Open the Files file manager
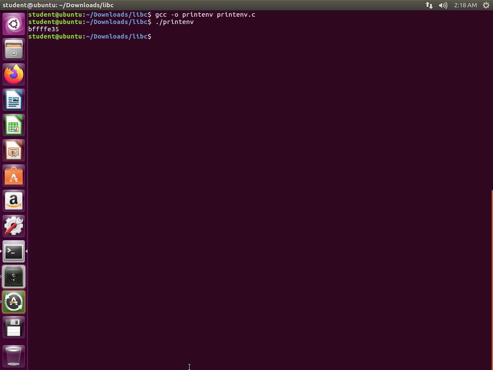Image resolution: width=493 pixels, height=370 pixels. (14, 49)
